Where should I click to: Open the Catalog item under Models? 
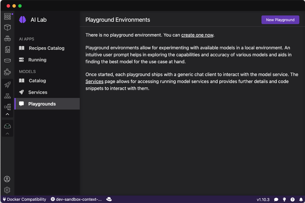click(x=37, y=81)
